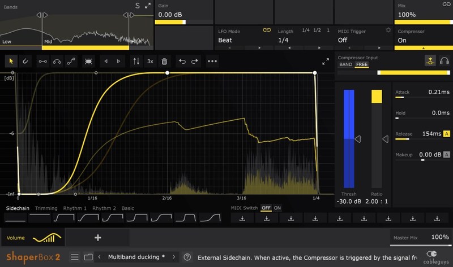453x267 pixels.
Task: Open the help question mark icon
Action: pos(187,257)
